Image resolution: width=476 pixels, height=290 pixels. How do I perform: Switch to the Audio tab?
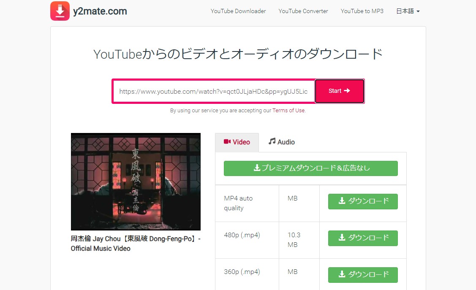click(x=281, y=142)
